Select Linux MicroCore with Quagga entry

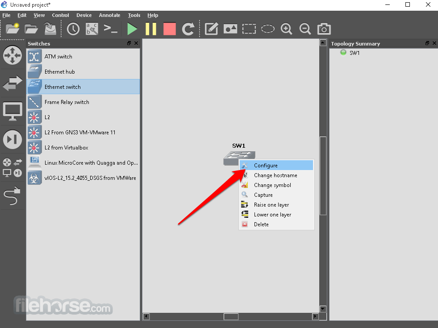pyautogui.click(x=83, y=163)
